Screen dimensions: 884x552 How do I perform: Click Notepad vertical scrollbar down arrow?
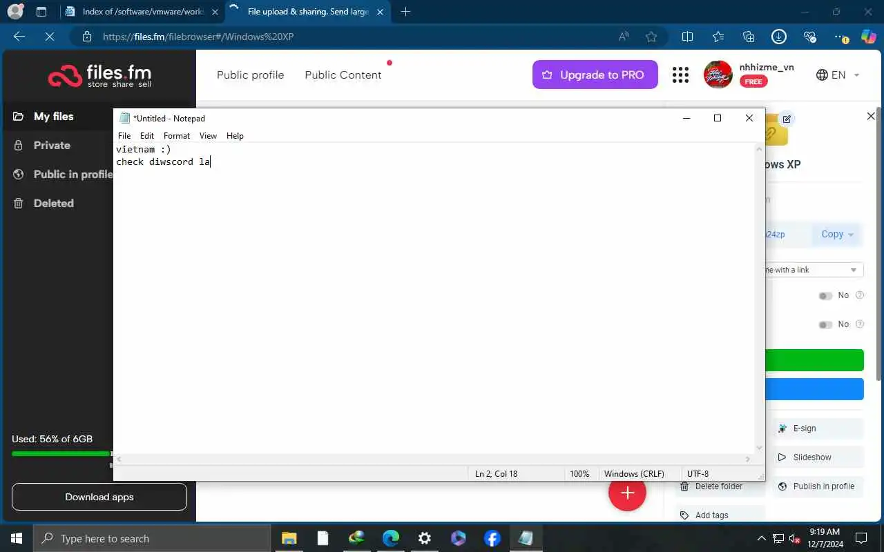tap(760, 448)
